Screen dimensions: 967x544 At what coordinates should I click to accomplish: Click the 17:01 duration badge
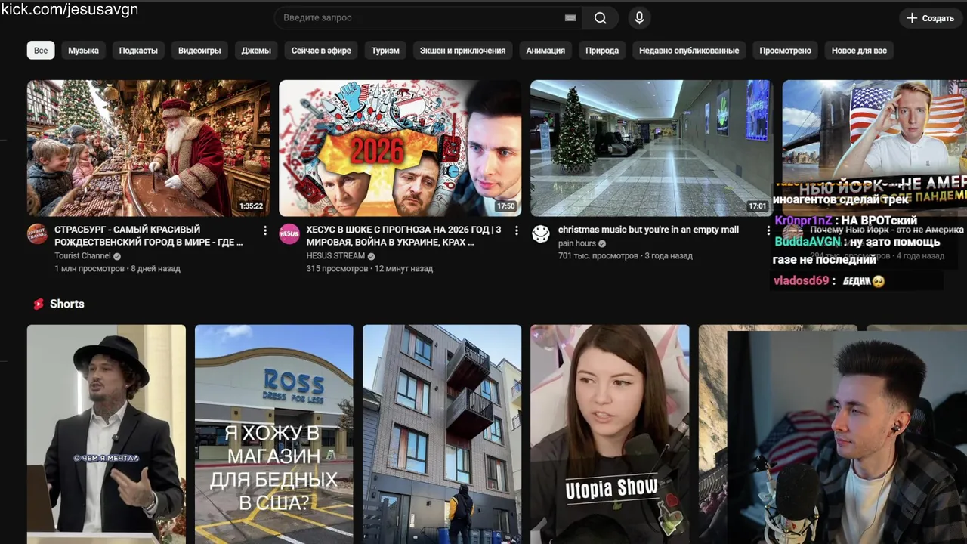click(x=757, y=206)
